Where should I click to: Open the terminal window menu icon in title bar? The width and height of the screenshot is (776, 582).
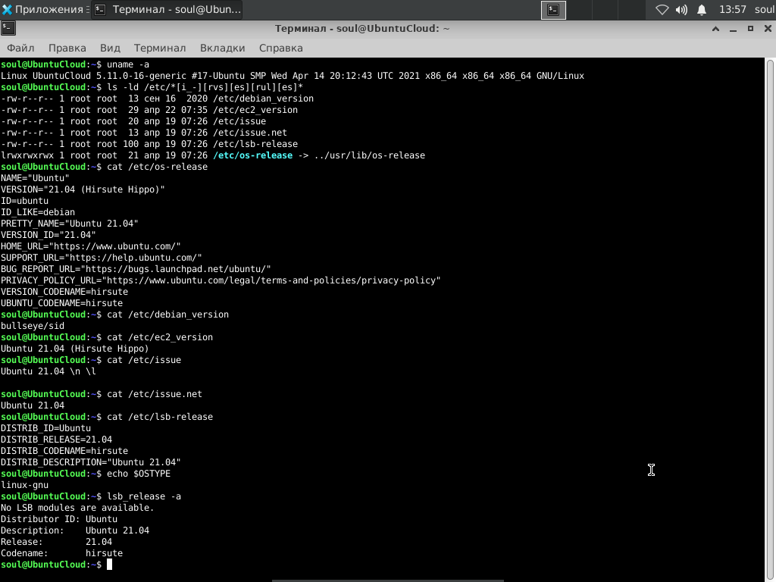[x=8, y=29]
